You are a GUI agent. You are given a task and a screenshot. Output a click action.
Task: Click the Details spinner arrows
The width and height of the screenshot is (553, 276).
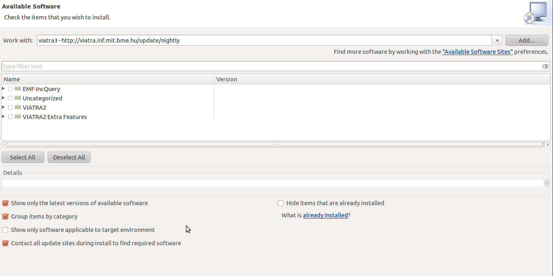coord(547,183)
